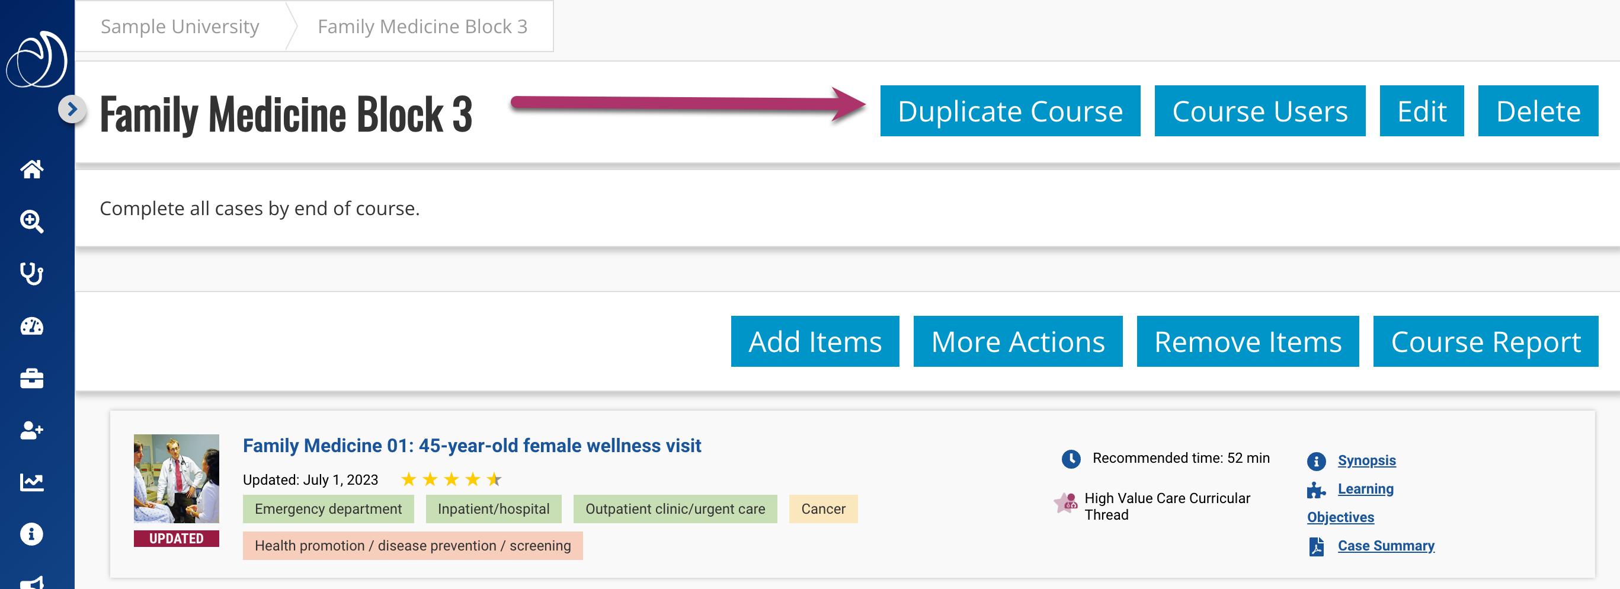The width and height of the screenshot is (1620, 589).
Task: Click the info circle icon in sidebar
Action: coord(31,534)
